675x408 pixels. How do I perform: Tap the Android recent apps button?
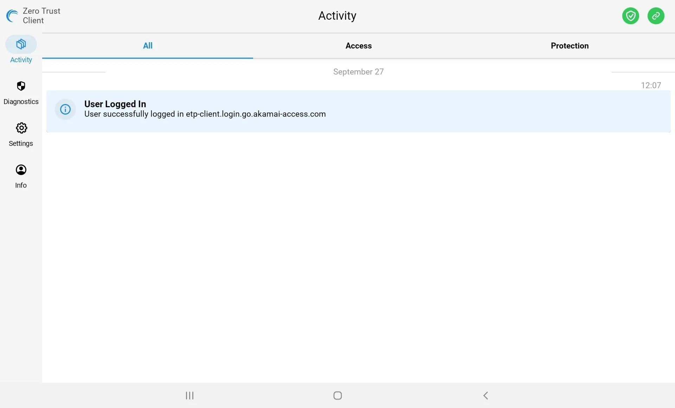coord(189,396)
